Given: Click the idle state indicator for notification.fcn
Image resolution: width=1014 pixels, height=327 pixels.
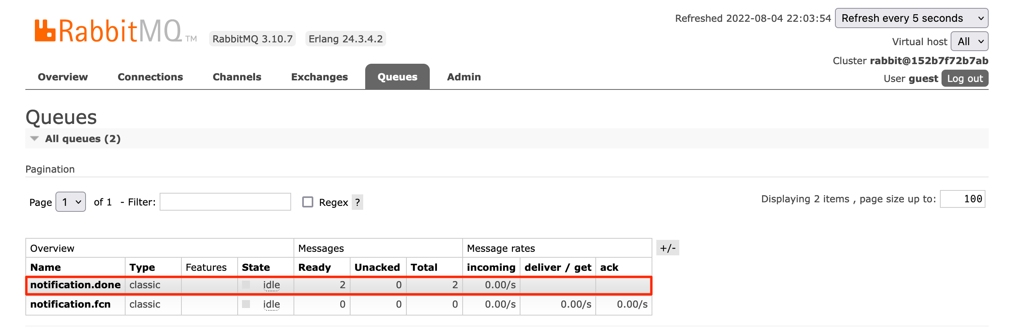Looking at the screenshot, I should 271,304.
